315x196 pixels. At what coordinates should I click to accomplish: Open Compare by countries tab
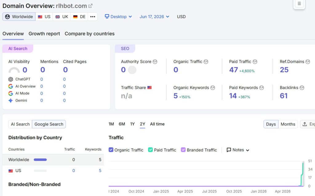pyautogui.click(x=90, y=34)
